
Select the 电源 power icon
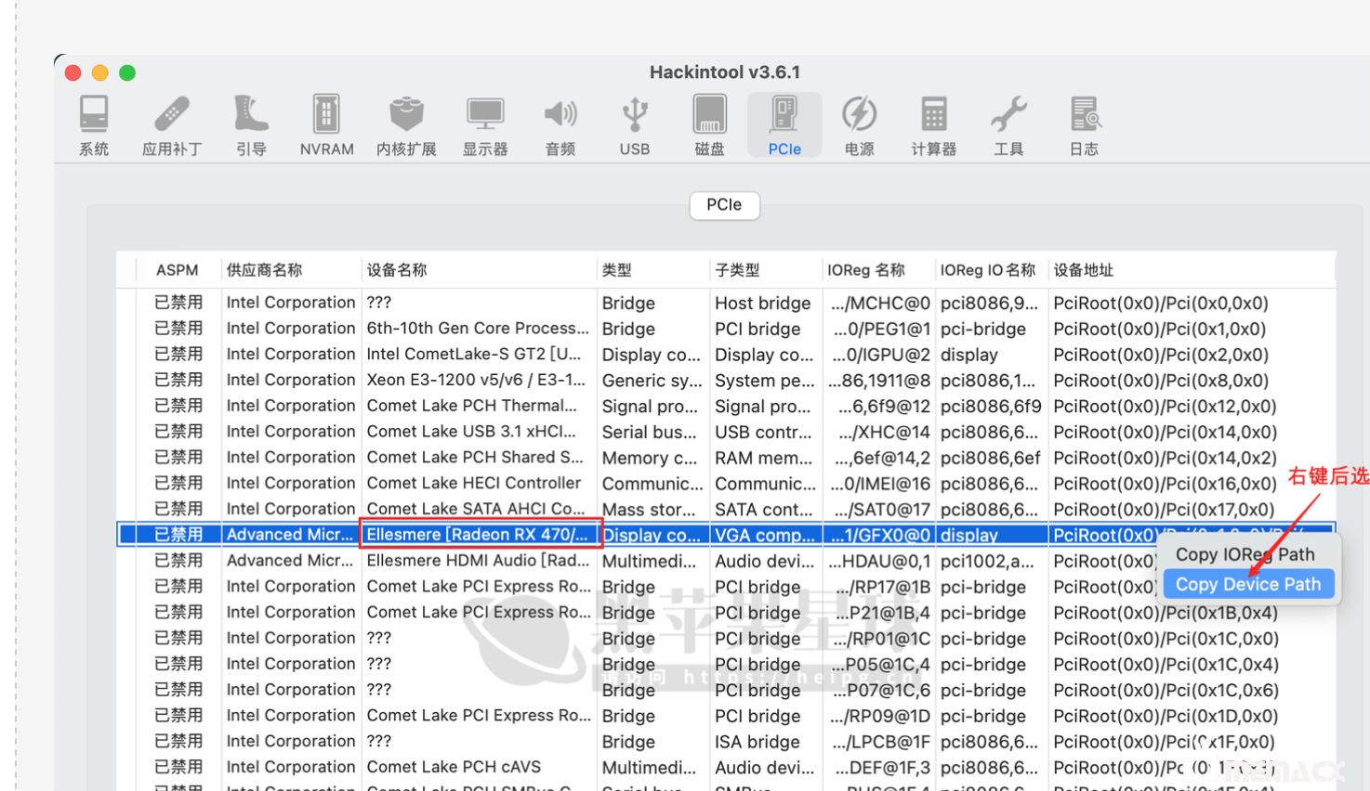point(859,125)
